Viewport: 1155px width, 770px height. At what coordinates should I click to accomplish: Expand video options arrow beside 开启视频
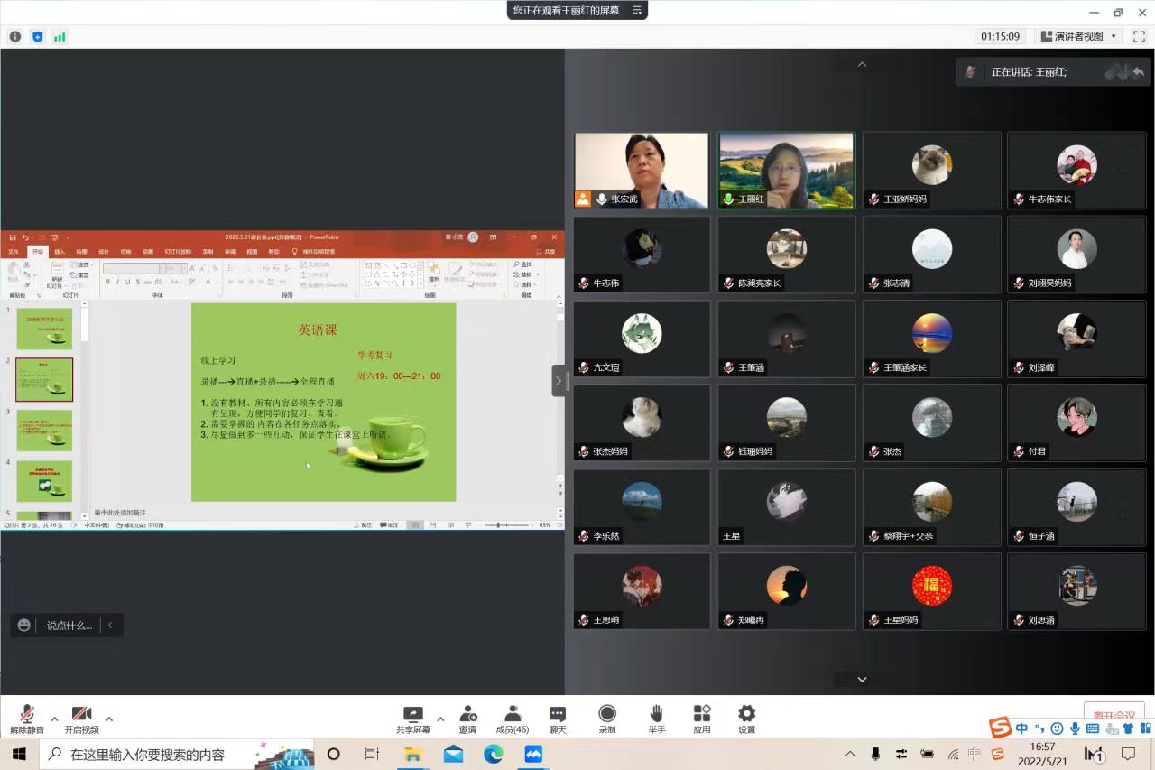click(109, 719)
